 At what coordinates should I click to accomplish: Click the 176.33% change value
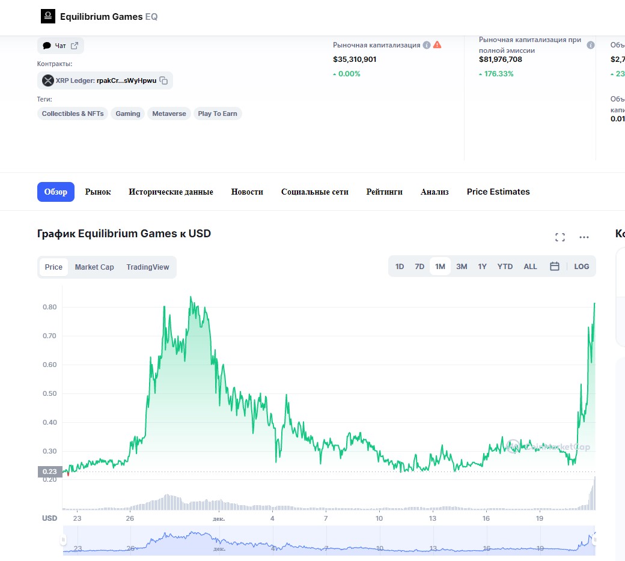point(496,74)
